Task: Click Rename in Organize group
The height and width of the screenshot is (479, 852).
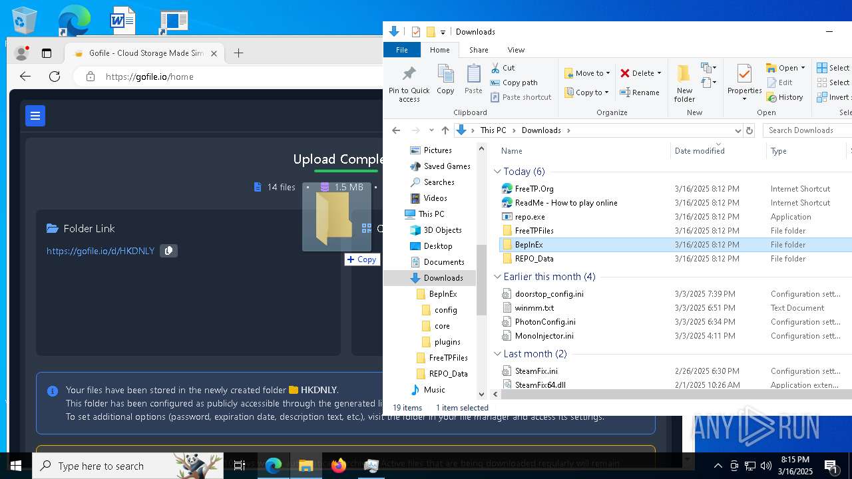Action: (x=640, y=92)
